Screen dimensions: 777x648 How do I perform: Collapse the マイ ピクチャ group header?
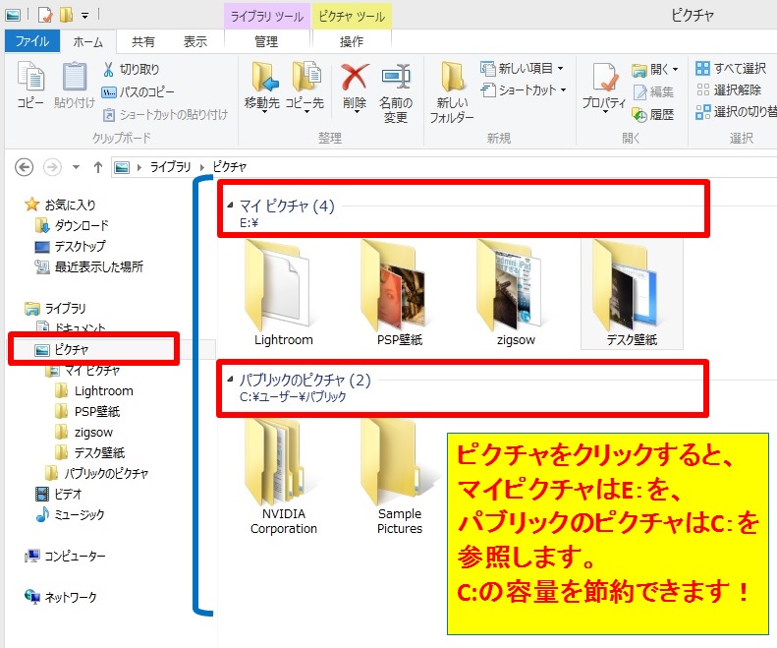(231, 206)
